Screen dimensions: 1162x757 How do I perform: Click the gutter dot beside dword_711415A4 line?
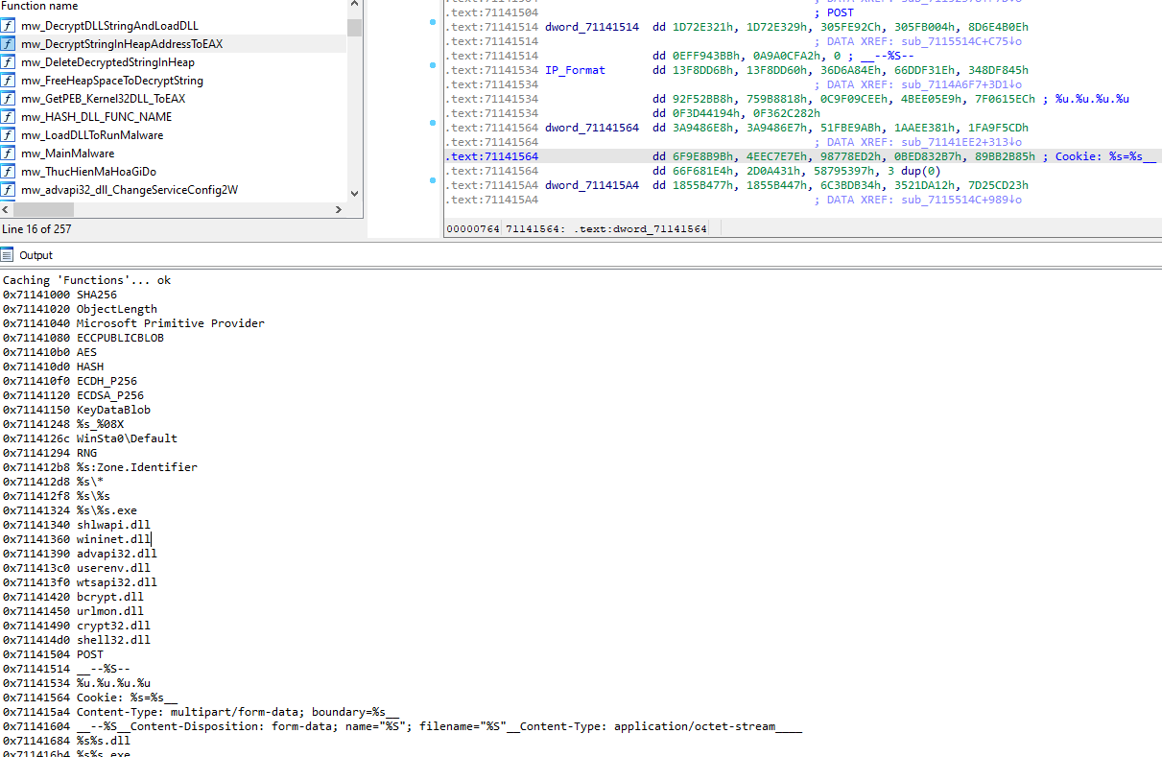(x=434, y=181)
